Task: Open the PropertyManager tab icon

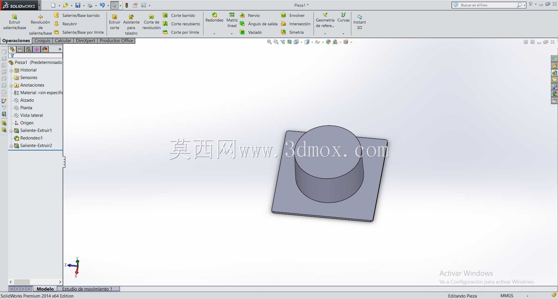Action: [x=20, y=49]
